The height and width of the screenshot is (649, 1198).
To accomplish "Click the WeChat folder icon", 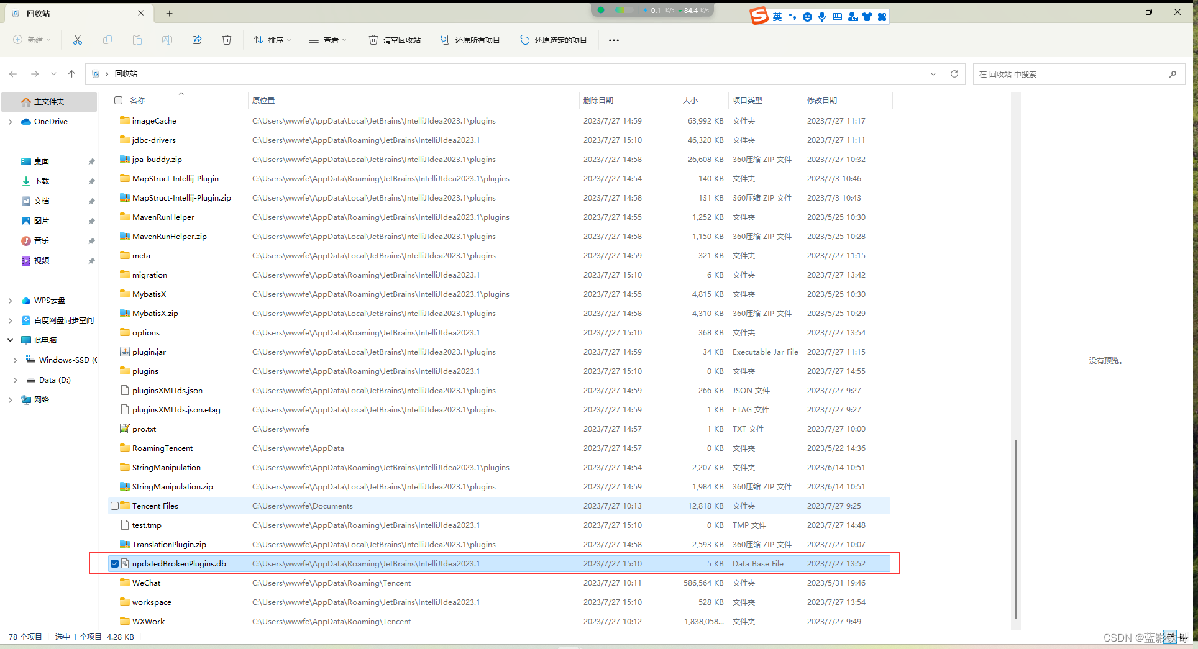I will [125, 583].
